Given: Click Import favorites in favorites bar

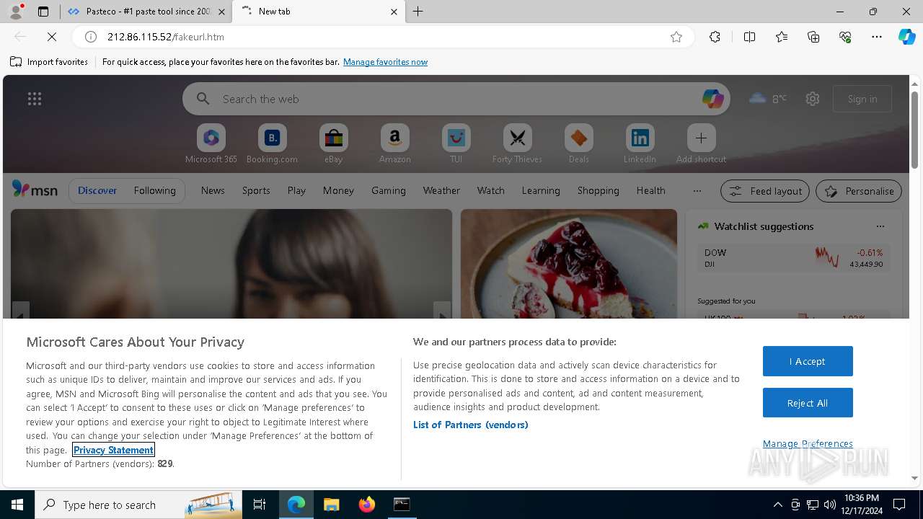Looking at the screenshot, I should pyautogui.click(x=49, y=62).
